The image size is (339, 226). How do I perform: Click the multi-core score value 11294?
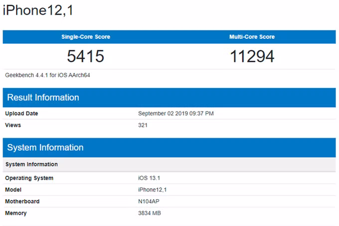[x=252, y=56]
